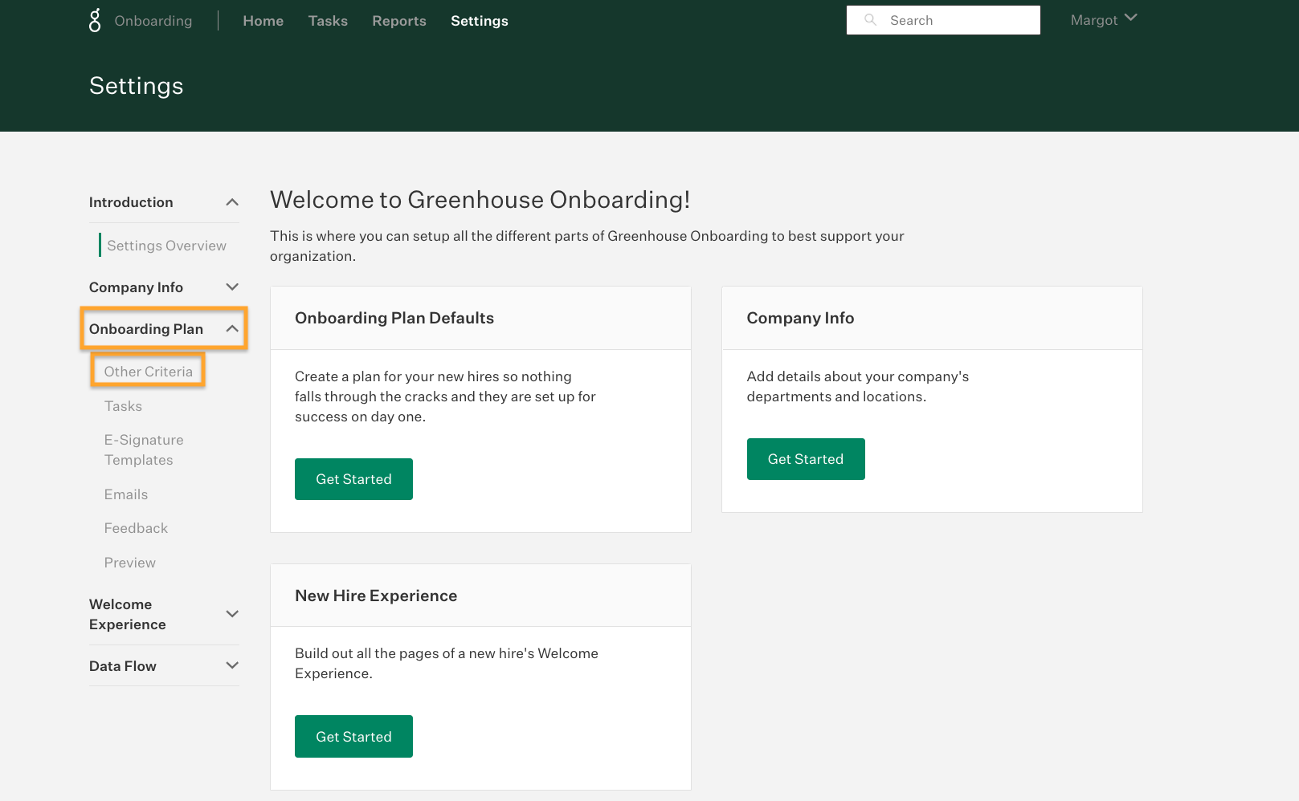Open the Tasks page in top navigation
Screen dimensions: 1299x801
pyautogui.click(x=328, y=21)
